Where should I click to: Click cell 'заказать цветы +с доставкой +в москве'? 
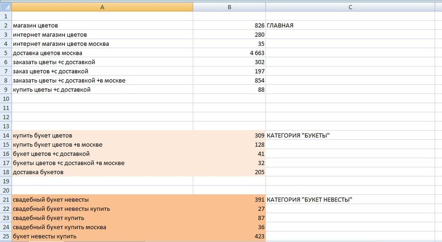point(102,81)
